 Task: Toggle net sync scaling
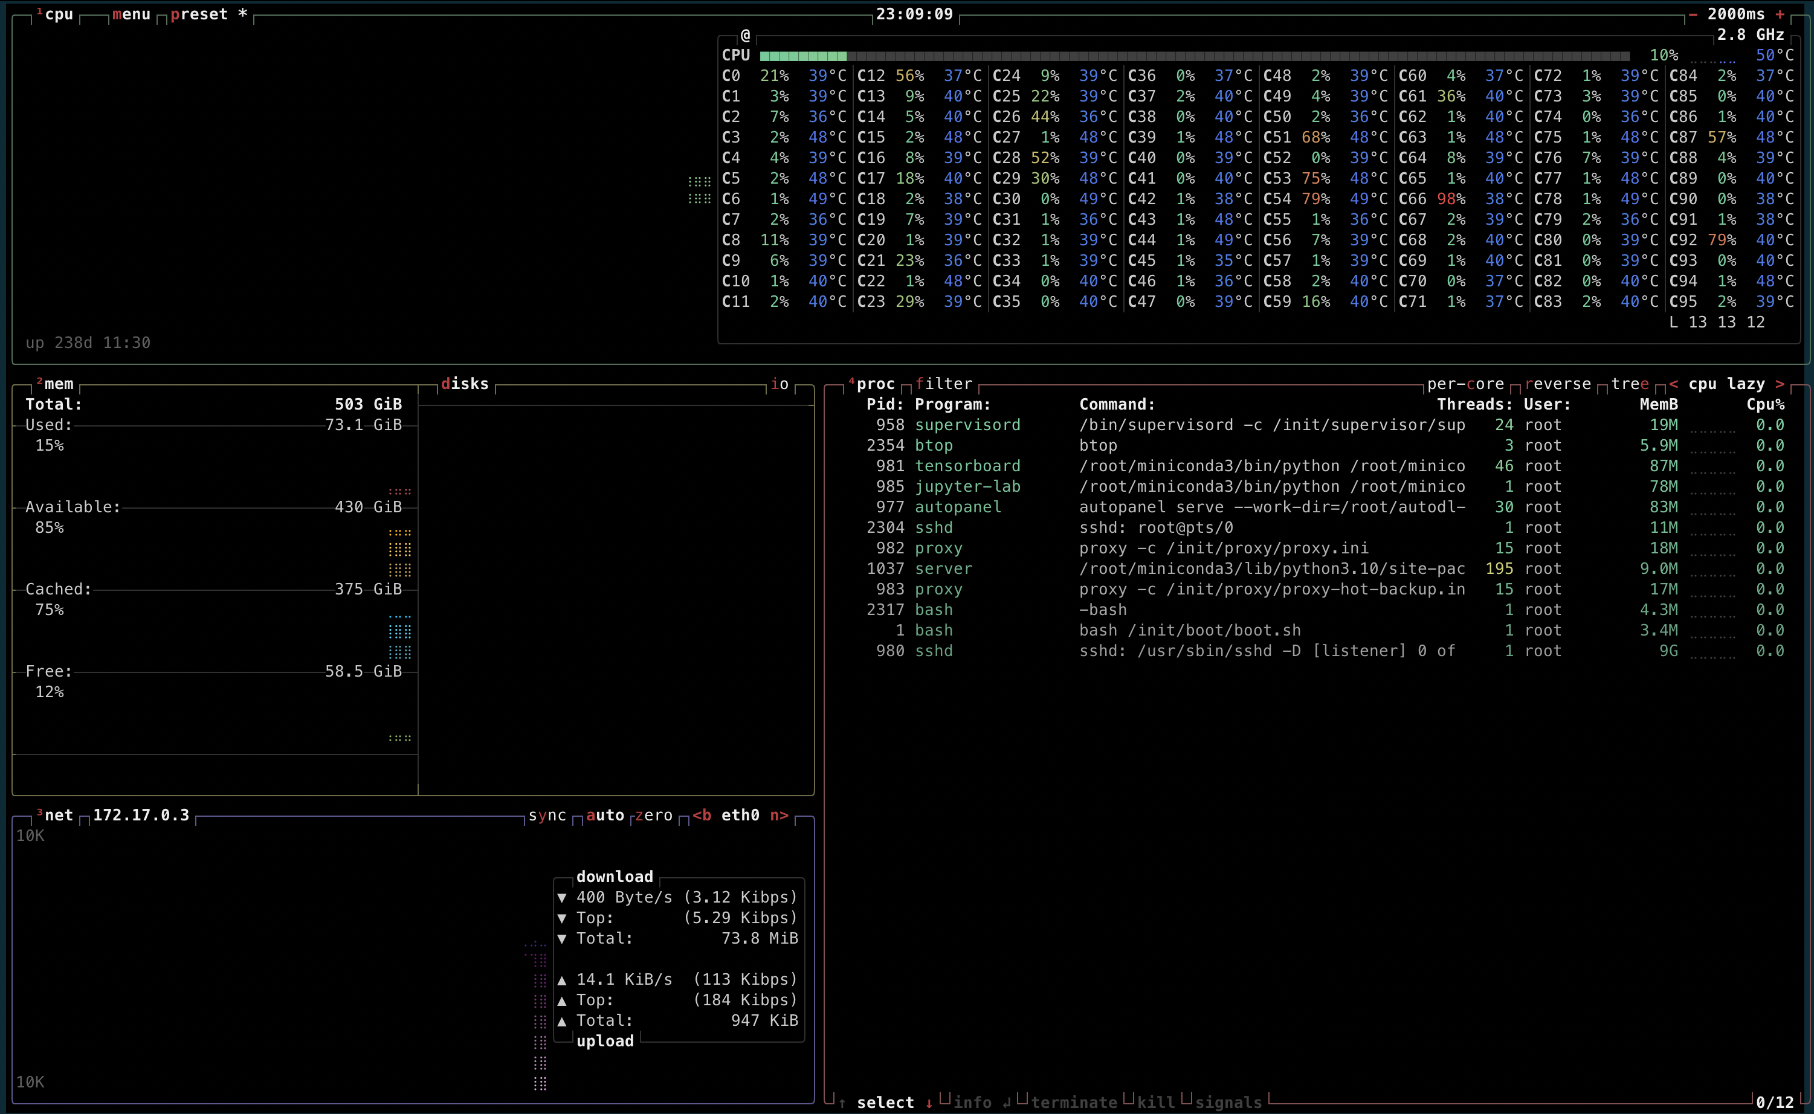pyautogui.click(x=547, y=815)
